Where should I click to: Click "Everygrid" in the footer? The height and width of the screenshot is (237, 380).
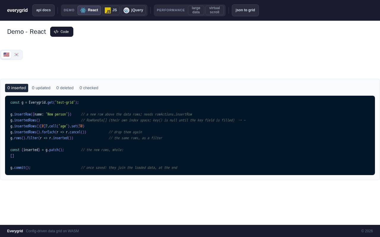[15, 231]
